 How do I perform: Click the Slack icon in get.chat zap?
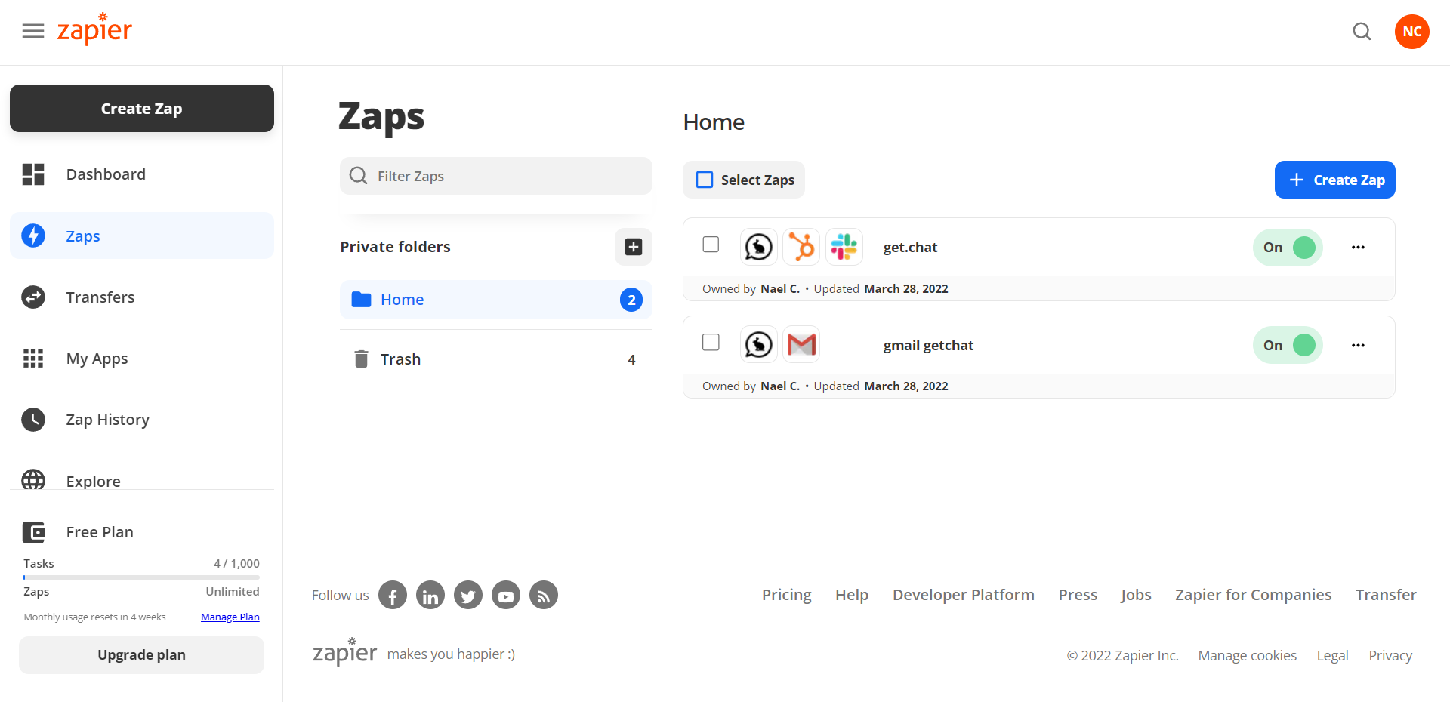tap(844, 247)
